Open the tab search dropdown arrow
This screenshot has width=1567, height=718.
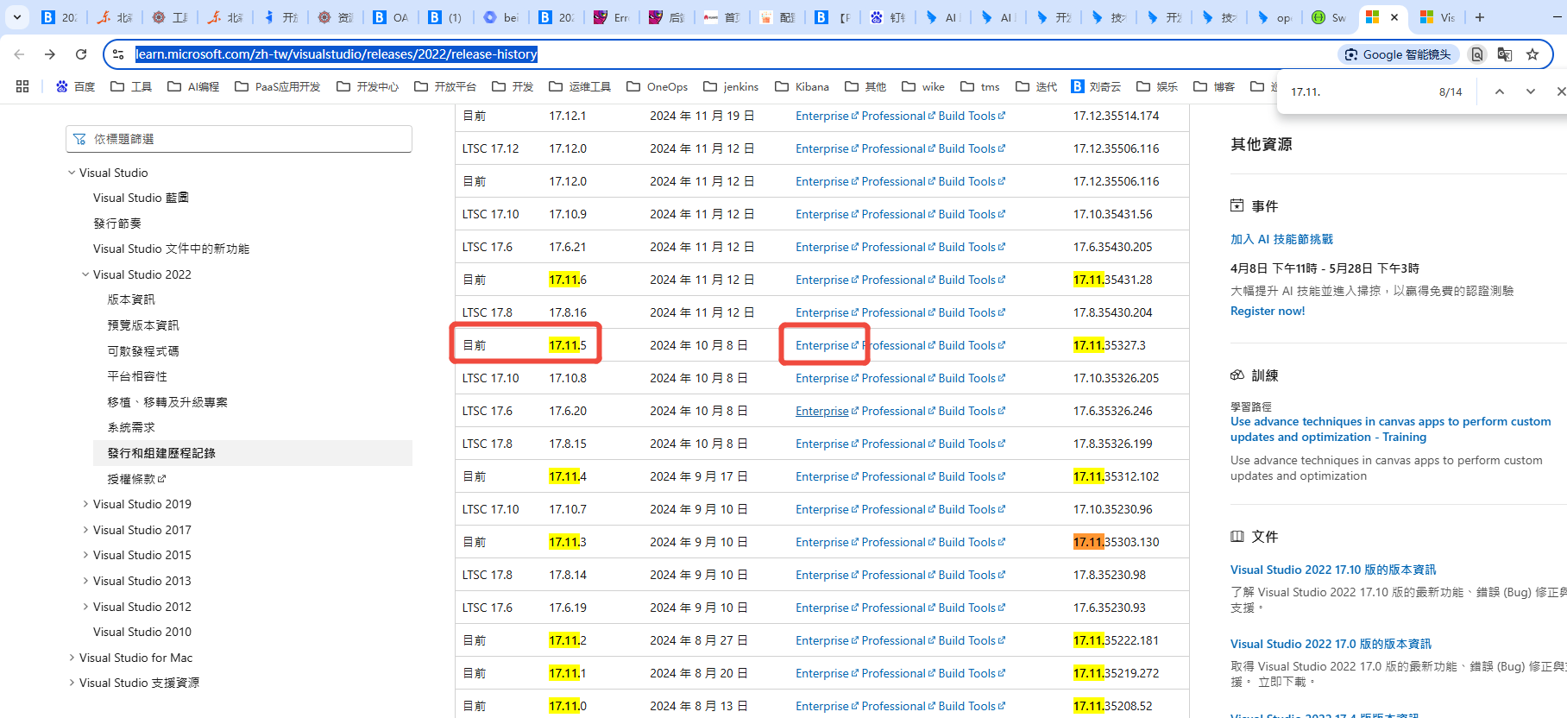tap(17, 17)
